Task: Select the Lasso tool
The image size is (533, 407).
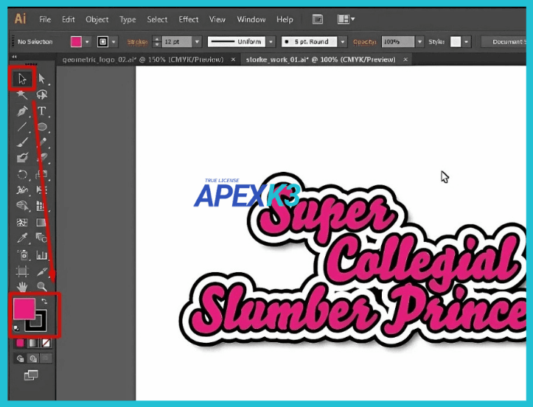Action: coord(42,94)
